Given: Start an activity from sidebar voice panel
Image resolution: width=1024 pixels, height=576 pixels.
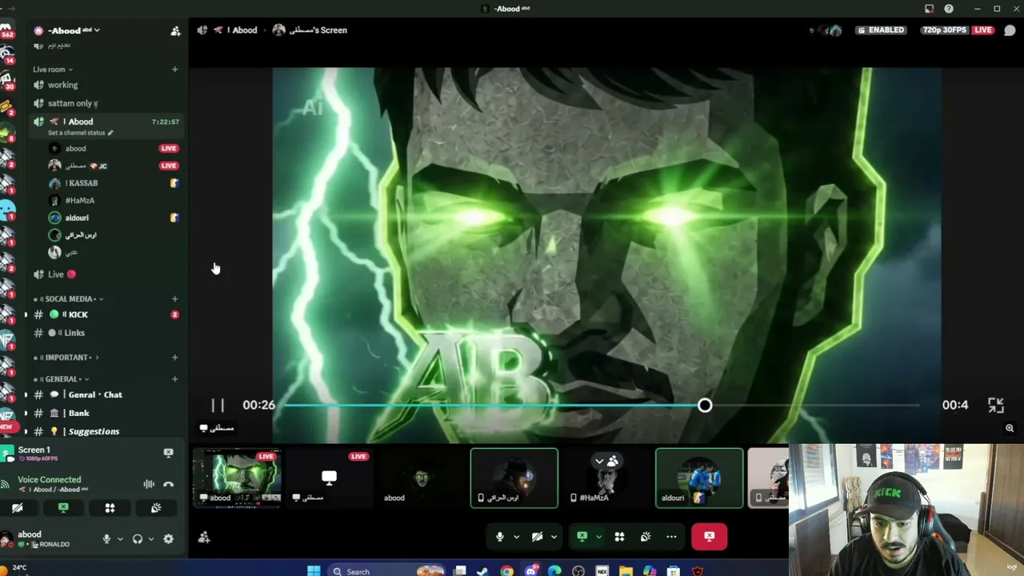Looking at the screenshot, I should (x=110, y=508).
